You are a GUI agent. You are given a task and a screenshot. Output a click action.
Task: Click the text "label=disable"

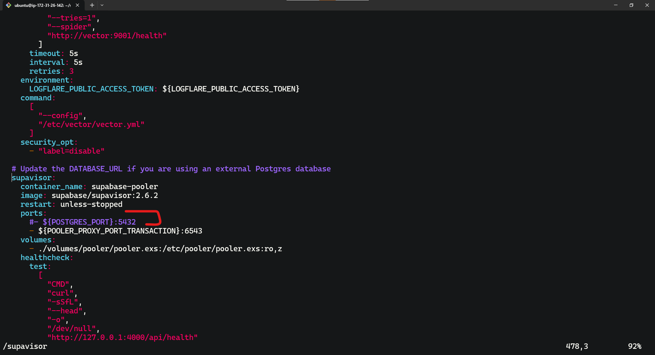coord(71,151)
